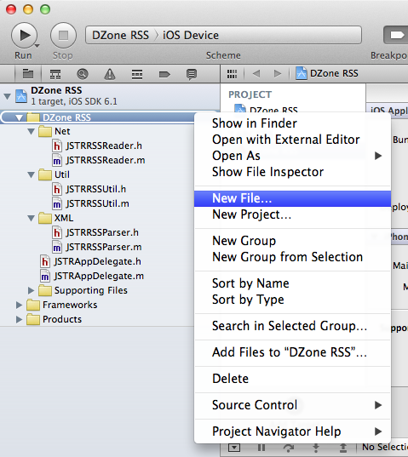Viewport: 408px width, 457px height.
Task: Open the Symbol navigator icon
Action: [55, 74]
